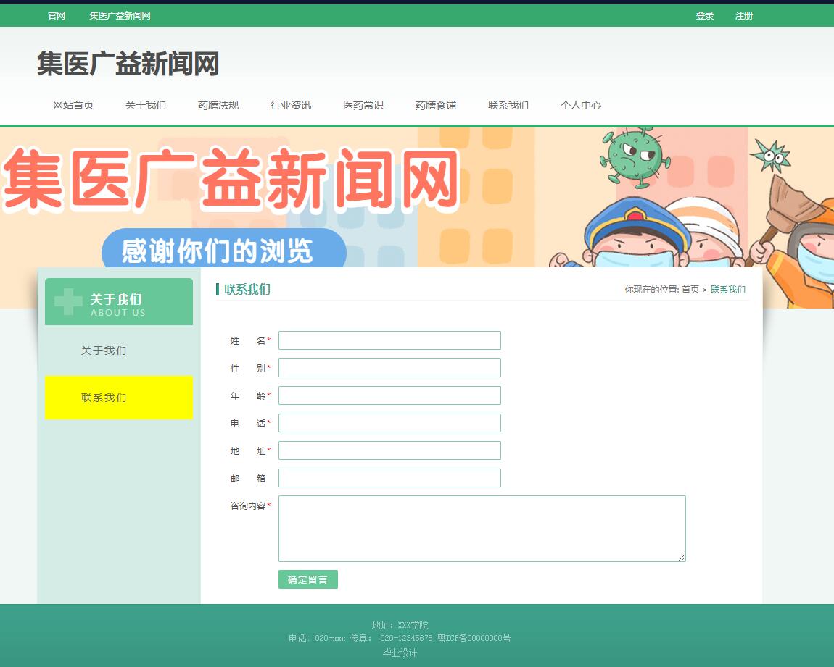834x667 pixels.
Task: Select the 网站首页 navigation tab
Action: 73,104
